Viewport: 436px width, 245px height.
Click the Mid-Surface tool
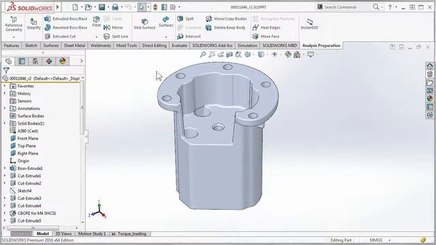[144, 24]
